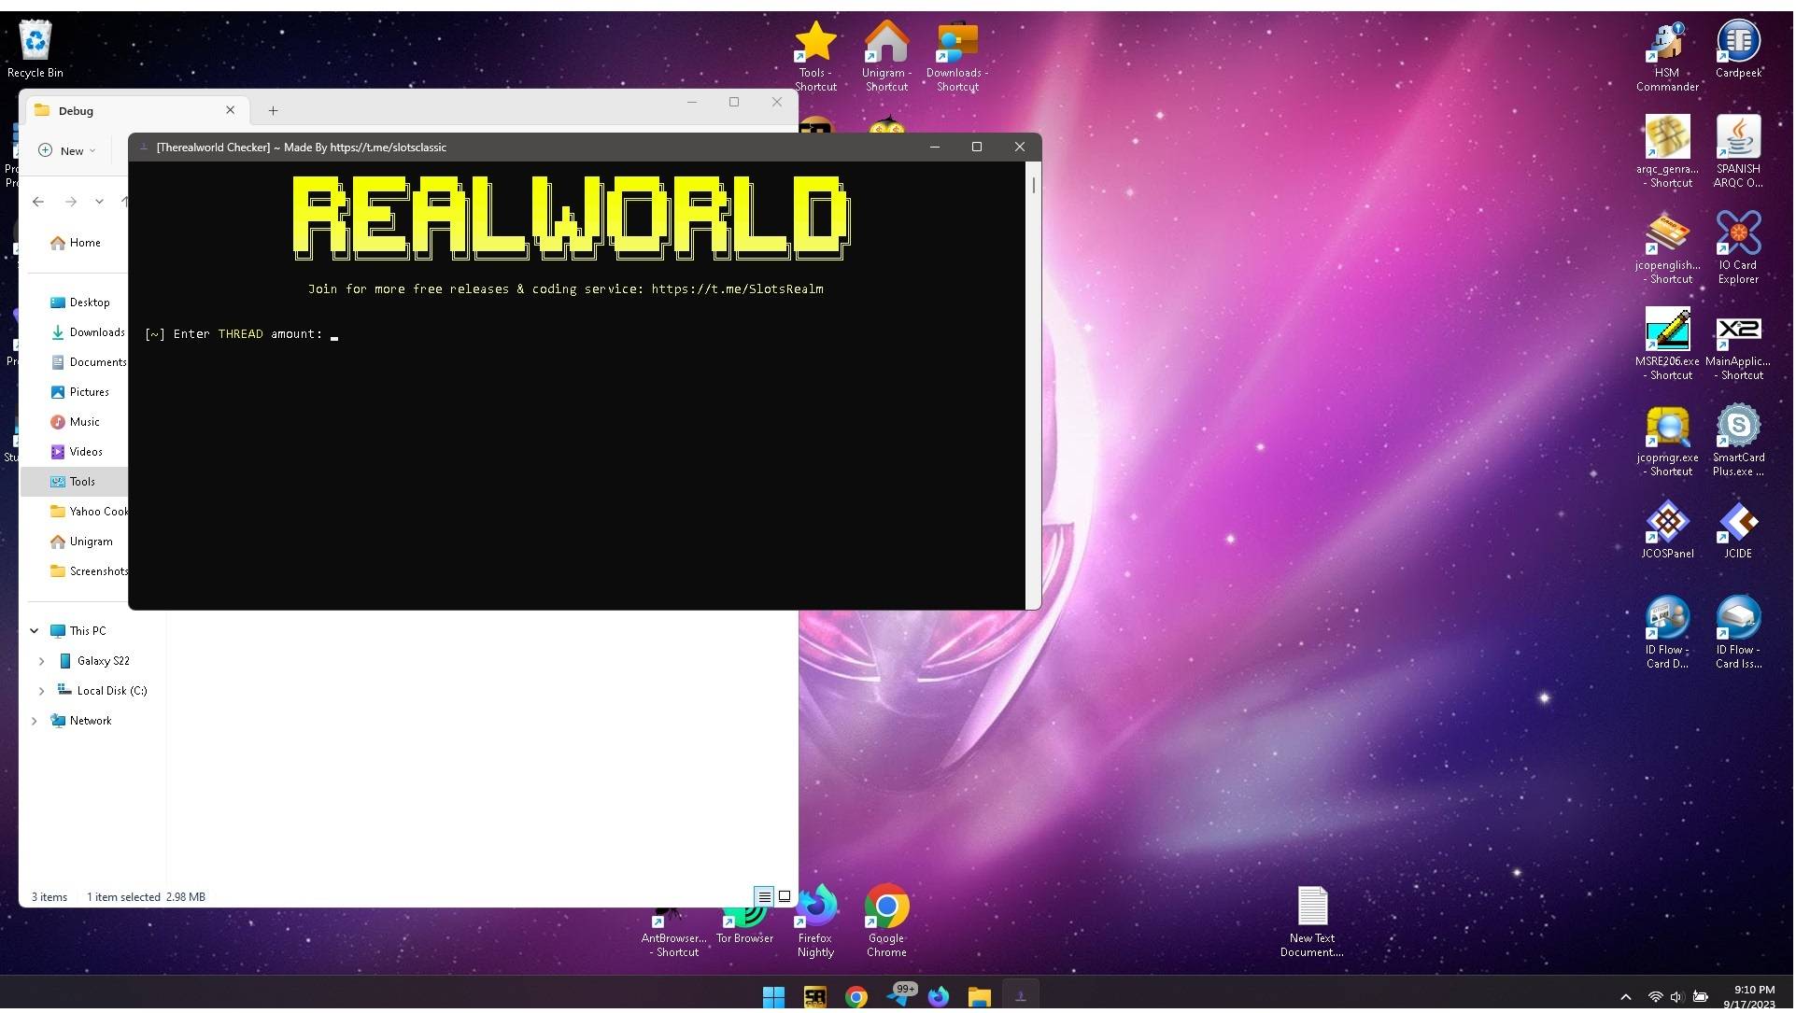
Task: Click the SlotsRealm Telegram link in console
Action: click(738, 288)
